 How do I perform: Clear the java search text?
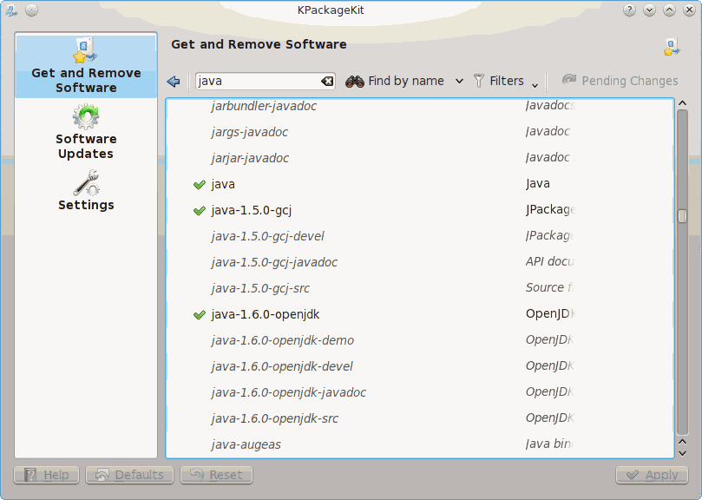[327, 81]
